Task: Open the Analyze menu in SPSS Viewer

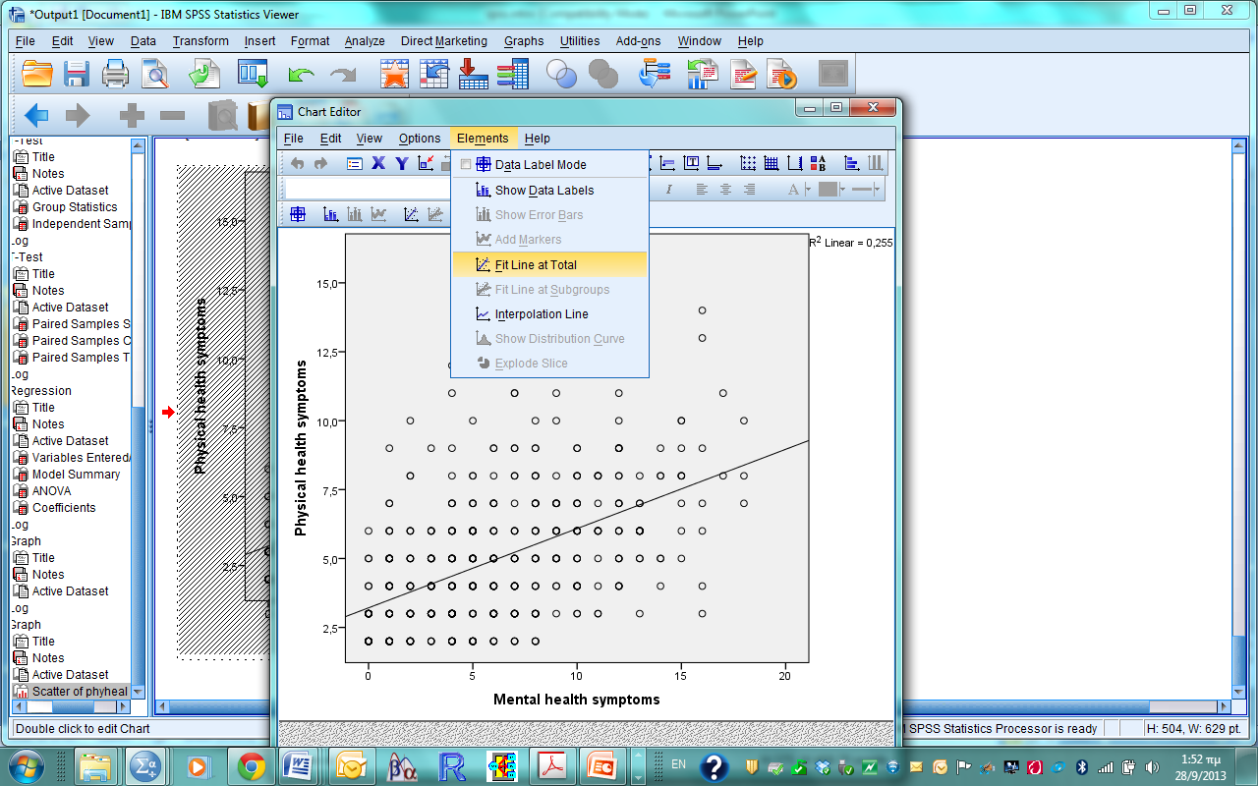Action: 365,41
